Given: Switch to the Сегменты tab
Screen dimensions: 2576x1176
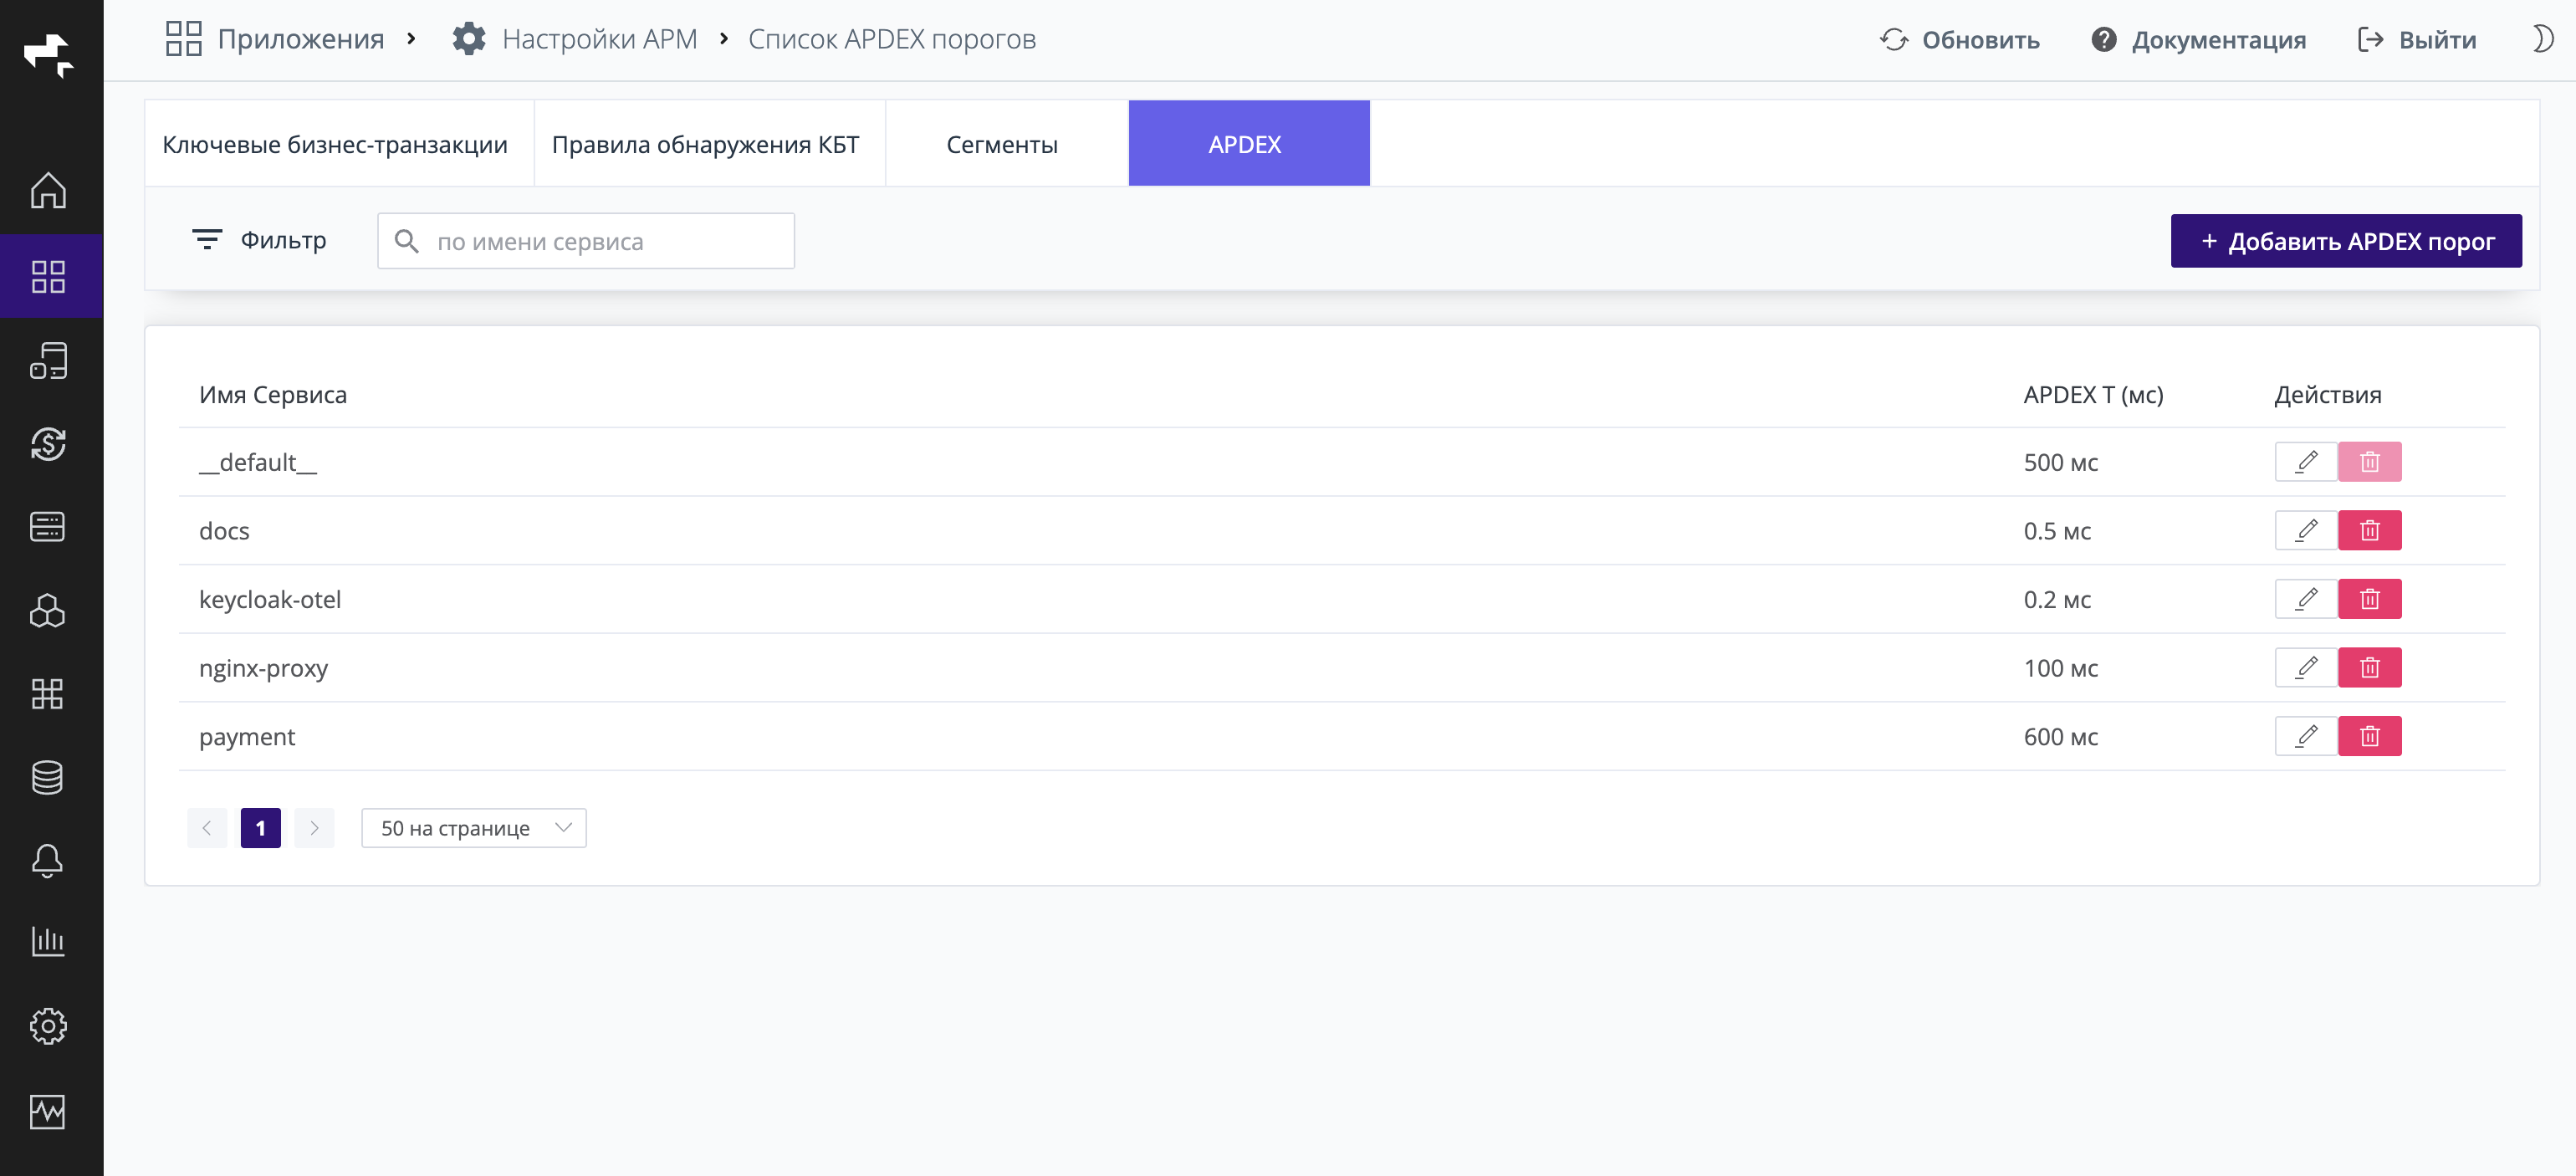Looking at the screenshot, I should coord(1003,143).
